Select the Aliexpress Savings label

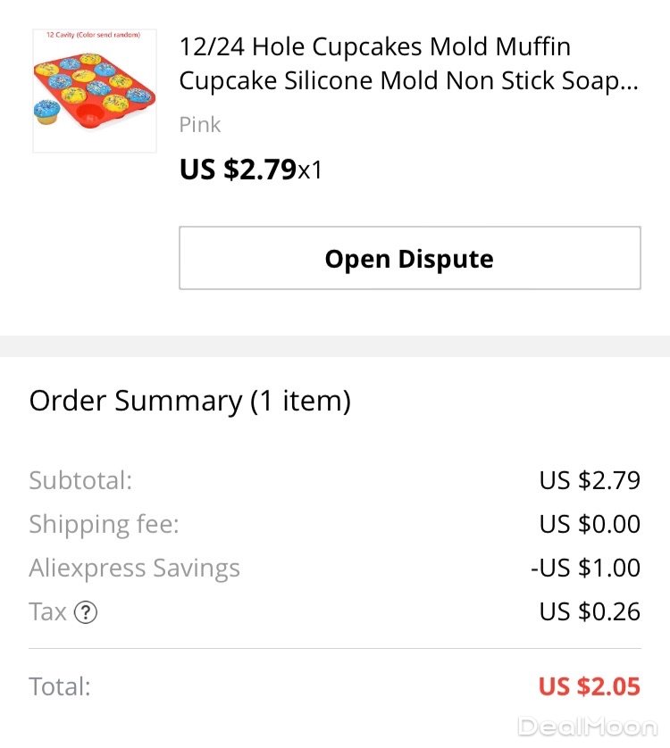point(134,568)
